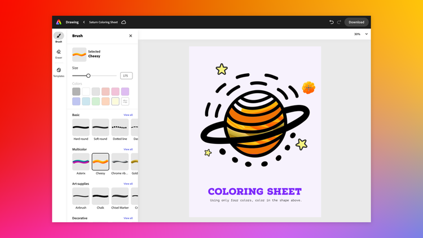423x238 pixels.
Task: Choose the Soft round brush
Action: click(x=100, y=127)
